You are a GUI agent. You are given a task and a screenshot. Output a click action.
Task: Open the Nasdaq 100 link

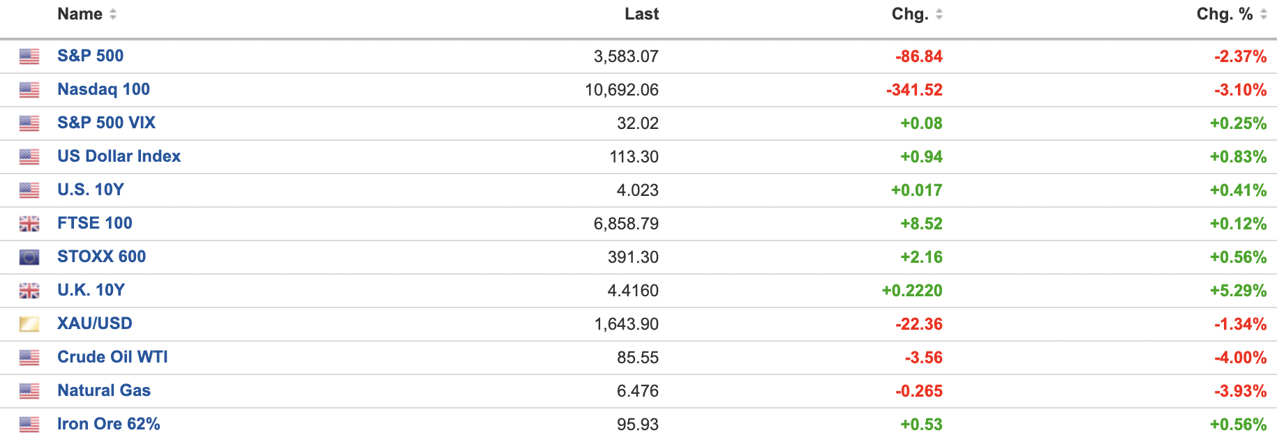(103, 89)
